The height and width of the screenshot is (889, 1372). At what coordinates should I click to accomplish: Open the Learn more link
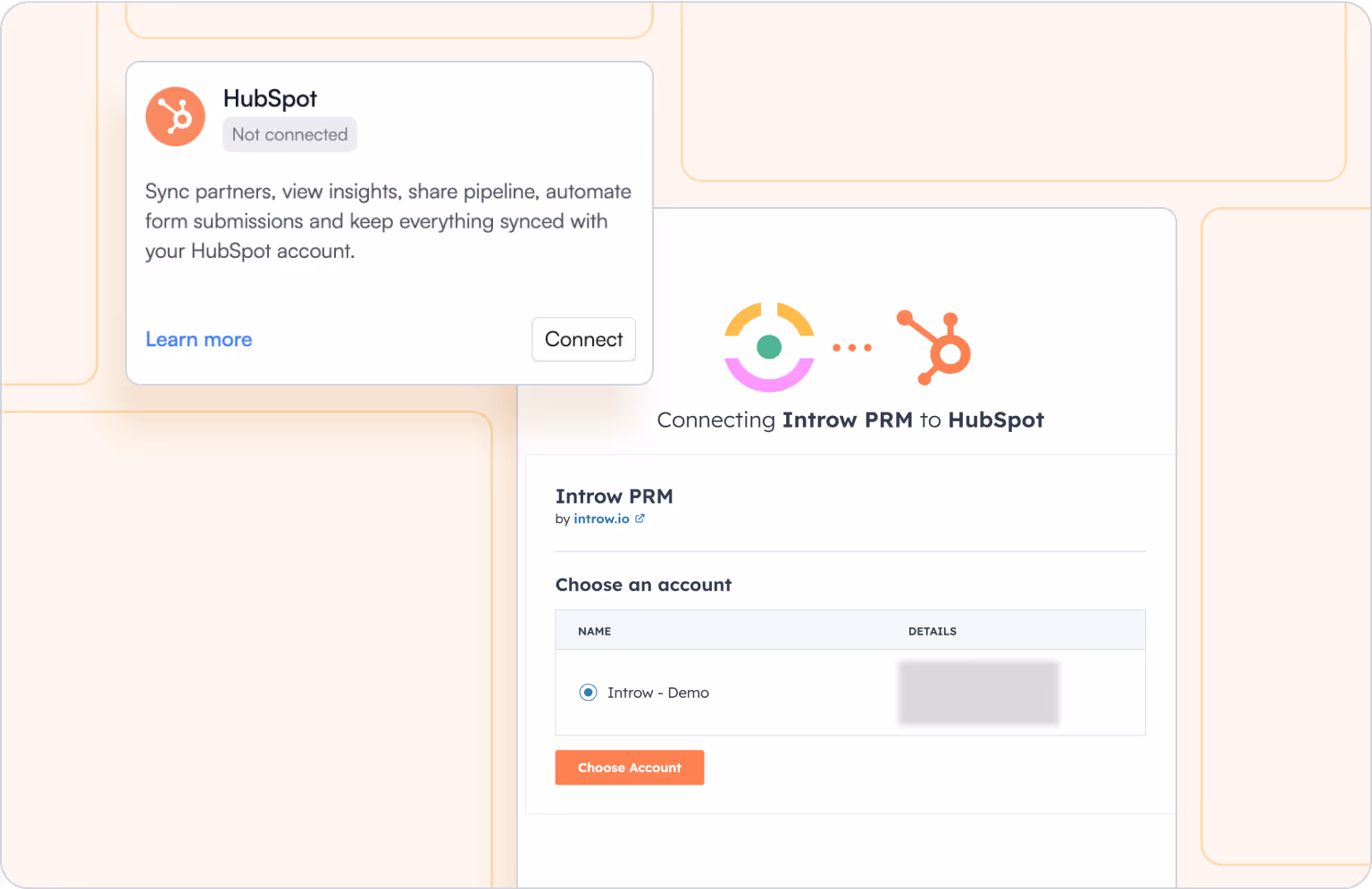click(198, 339)
